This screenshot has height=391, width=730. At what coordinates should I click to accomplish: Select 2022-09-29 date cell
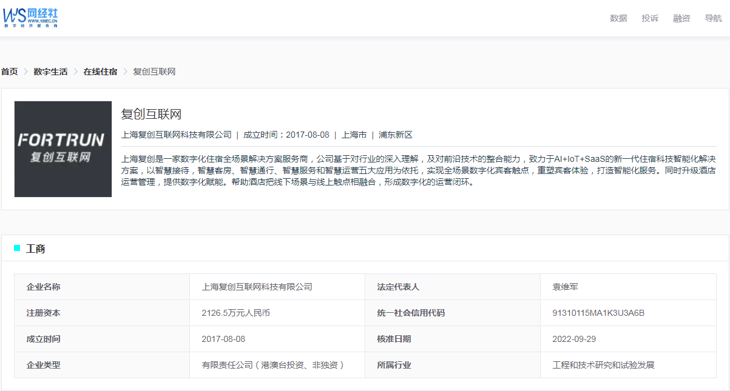tap(628, 339)
